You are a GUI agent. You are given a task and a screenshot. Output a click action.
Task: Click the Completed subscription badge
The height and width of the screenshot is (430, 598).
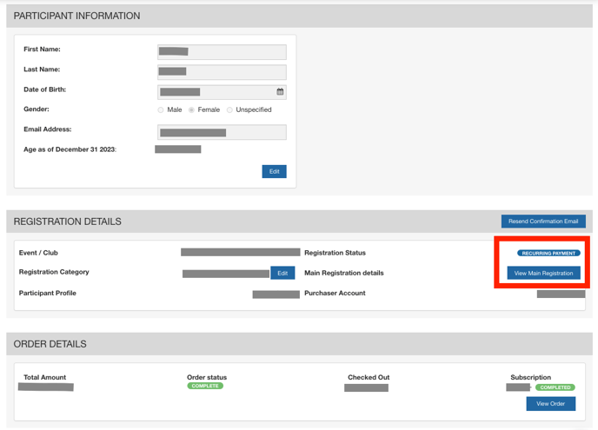click(555, 387)
